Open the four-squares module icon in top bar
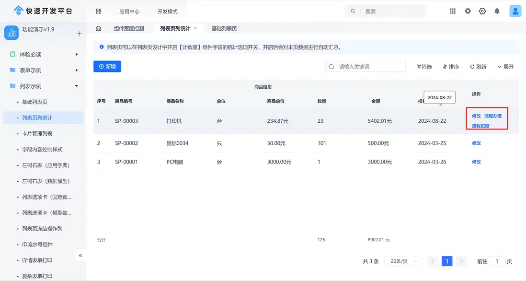The height and width of the screenshot is (281, 526). (x=99, y=11)
